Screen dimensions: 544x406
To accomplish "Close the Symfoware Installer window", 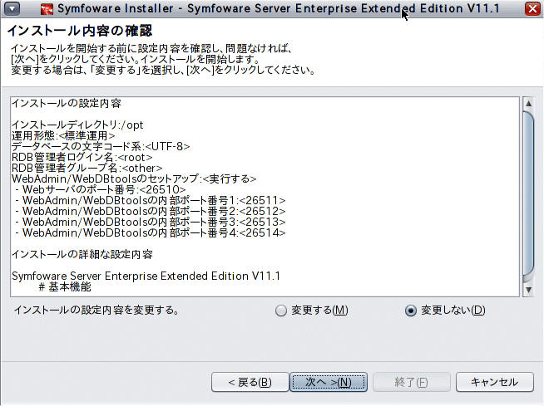I will point(532,8).
